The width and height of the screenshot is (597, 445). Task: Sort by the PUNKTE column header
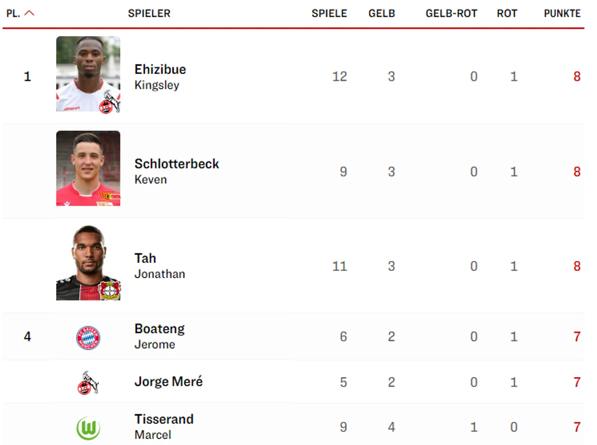pos(562,13)
